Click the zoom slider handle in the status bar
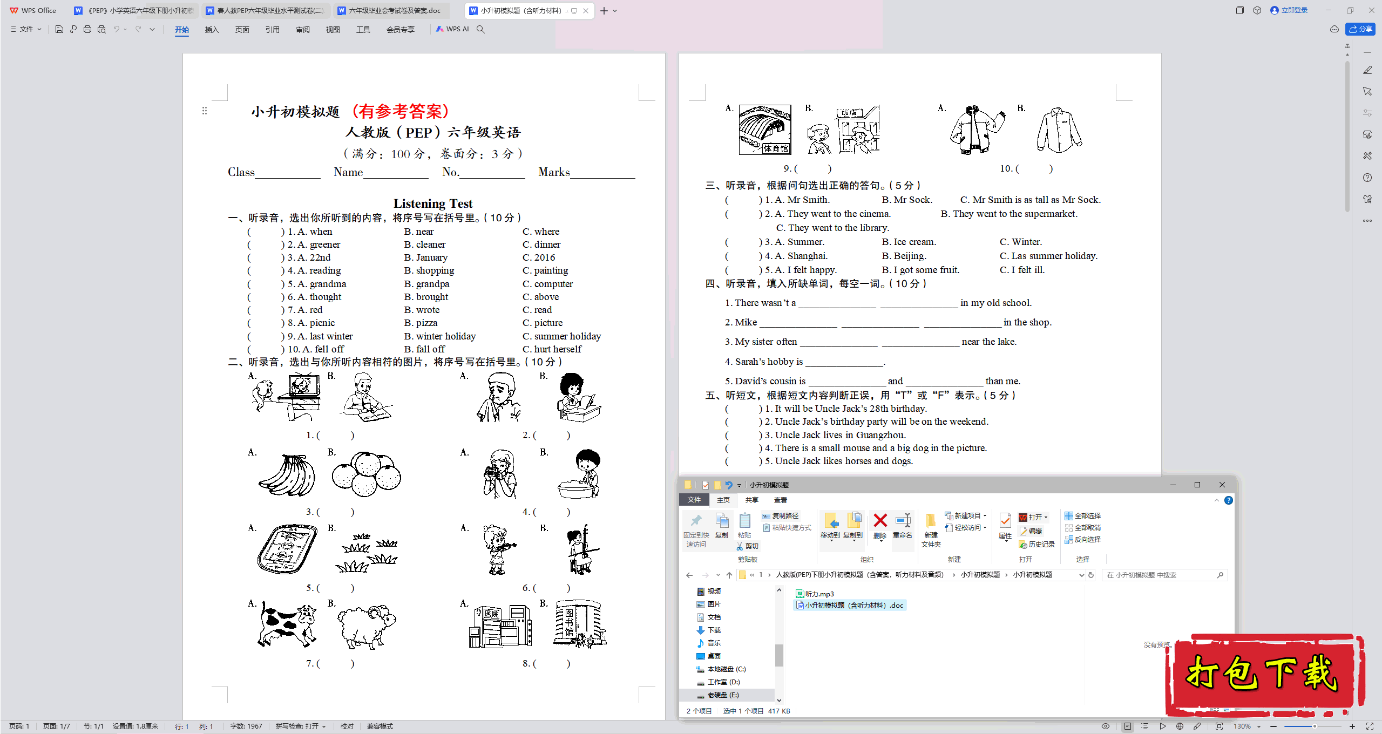 1315,726
